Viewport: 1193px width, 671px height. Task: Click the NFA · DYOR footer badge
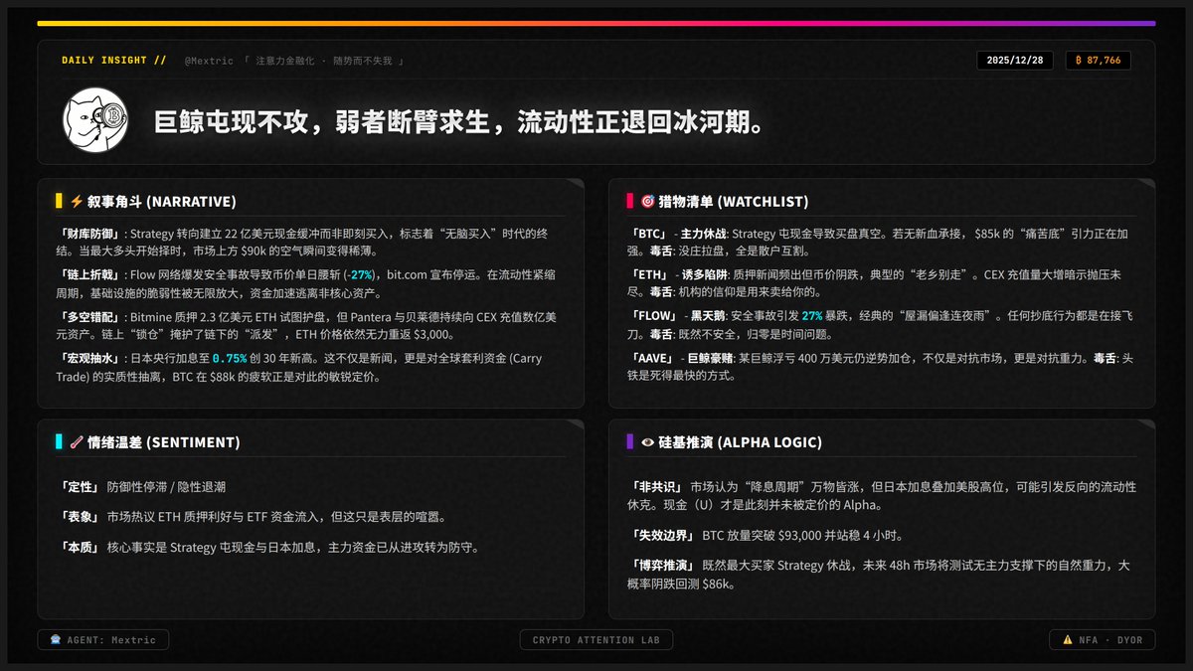[1103, 640]
